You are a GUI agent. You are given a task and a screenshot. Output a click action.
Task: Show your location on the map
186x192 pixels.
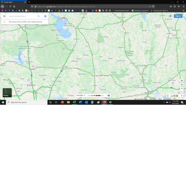[182, 85]
